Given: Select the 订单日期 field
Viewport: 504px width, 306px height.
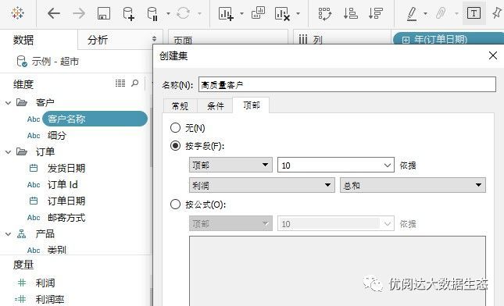Looking at the screenshot, I should [66, 201].
